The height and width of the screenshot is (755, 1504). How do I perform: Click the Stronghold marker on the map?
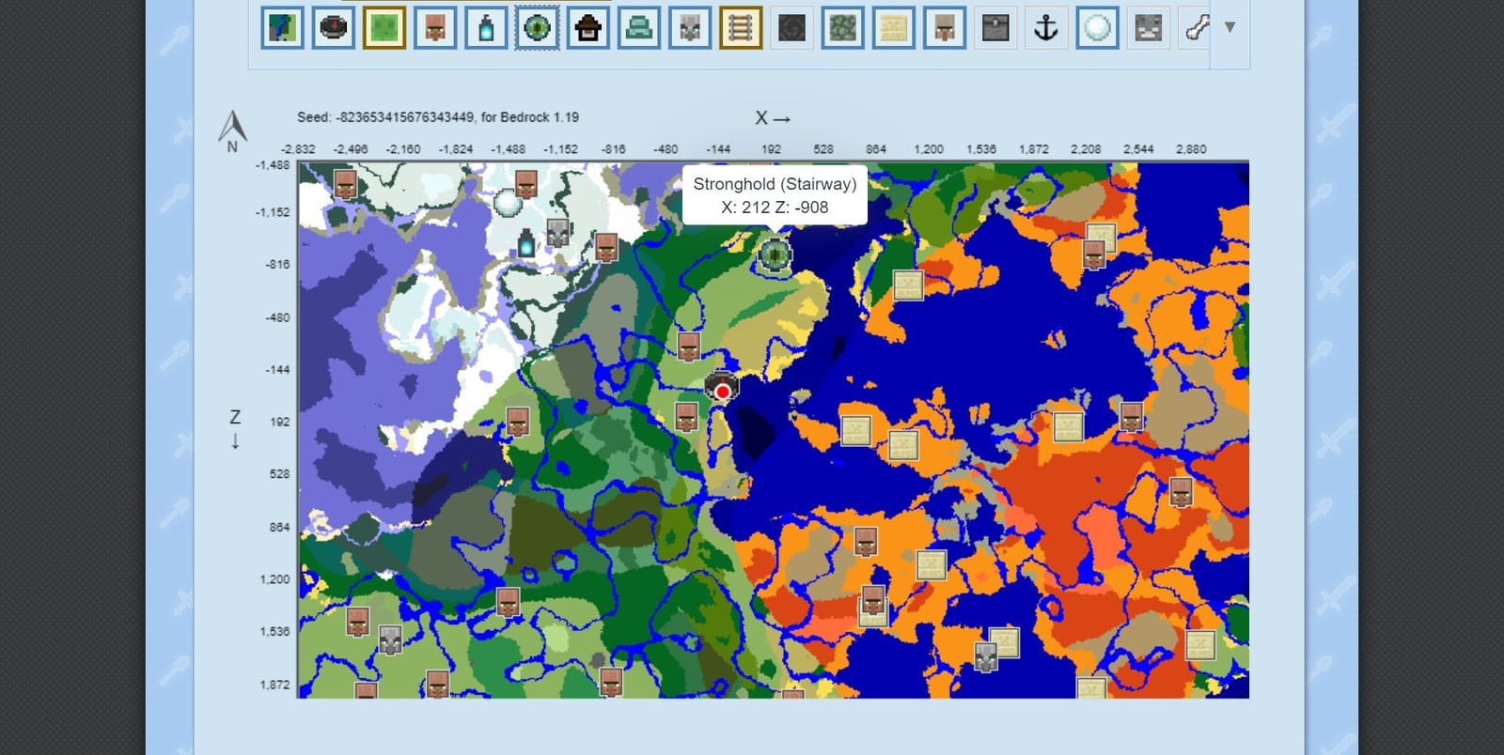[775, 253]
